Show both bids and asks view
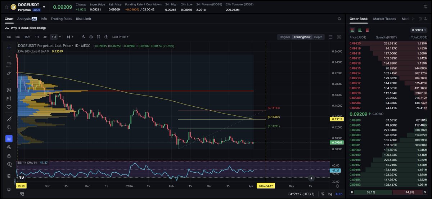Viewport: 432px width, 199px height. [352, 30]
